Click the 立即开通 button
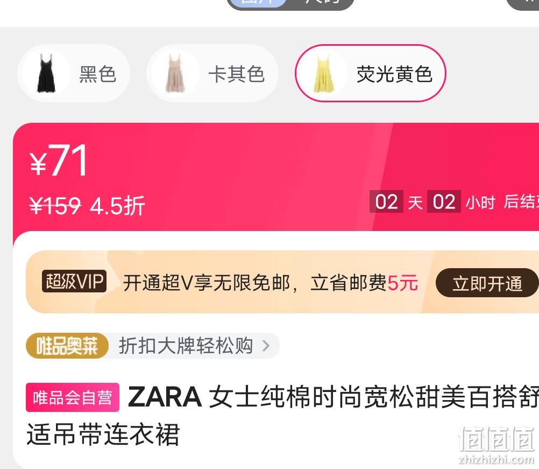This screenshot has width=539, height=469. tap(487, 284)
